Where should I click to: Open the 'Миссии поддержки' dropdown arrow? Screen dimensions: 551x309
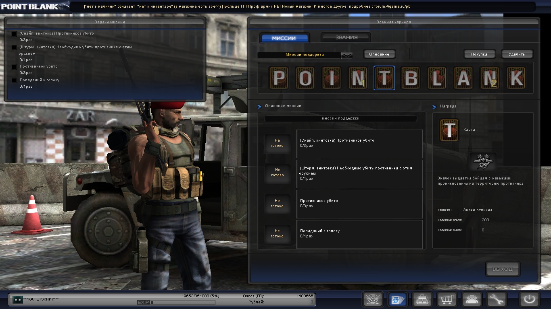click(347, 55)
